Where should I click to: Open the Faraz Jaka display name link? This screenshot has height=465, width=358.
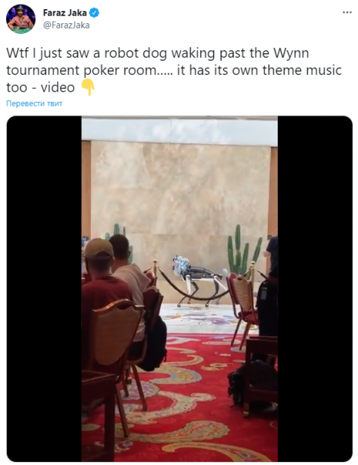tap(65, 13)
